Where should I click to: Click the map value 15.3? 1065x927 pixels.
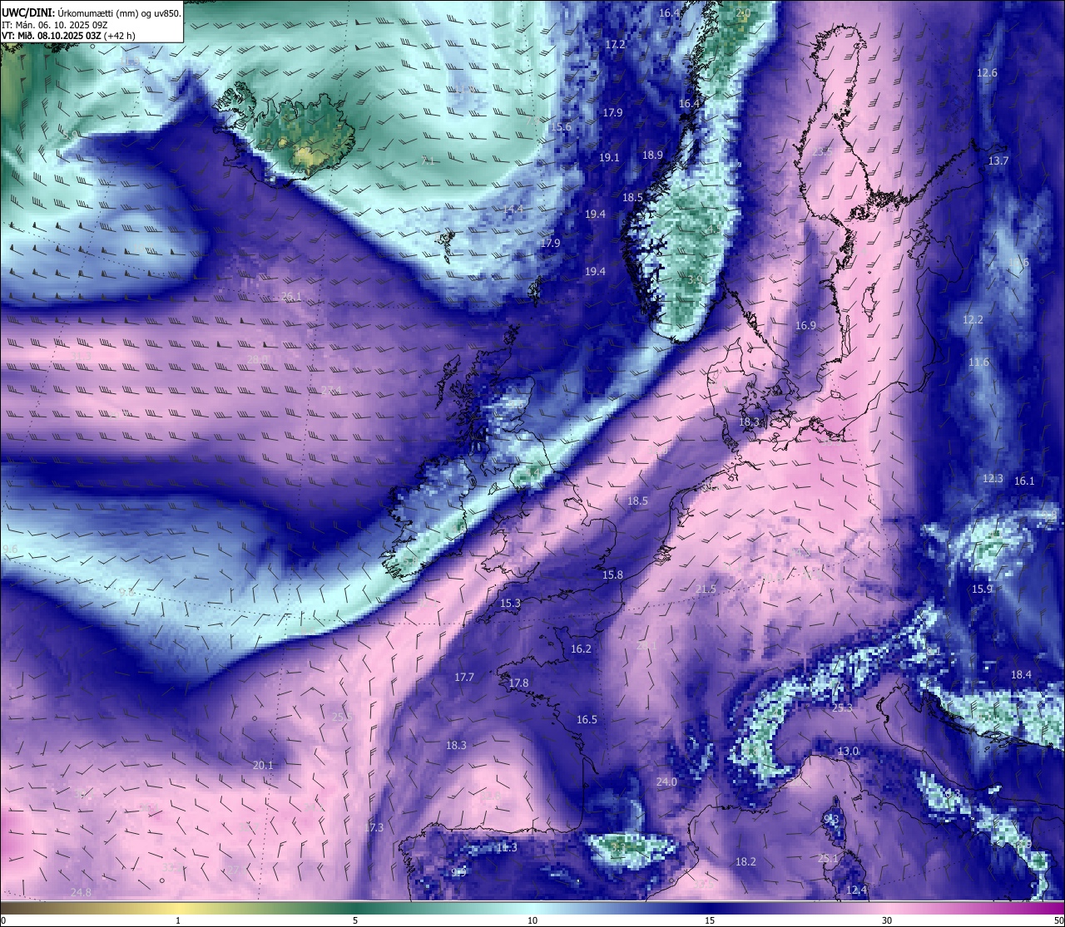click(x=510, y=603)
